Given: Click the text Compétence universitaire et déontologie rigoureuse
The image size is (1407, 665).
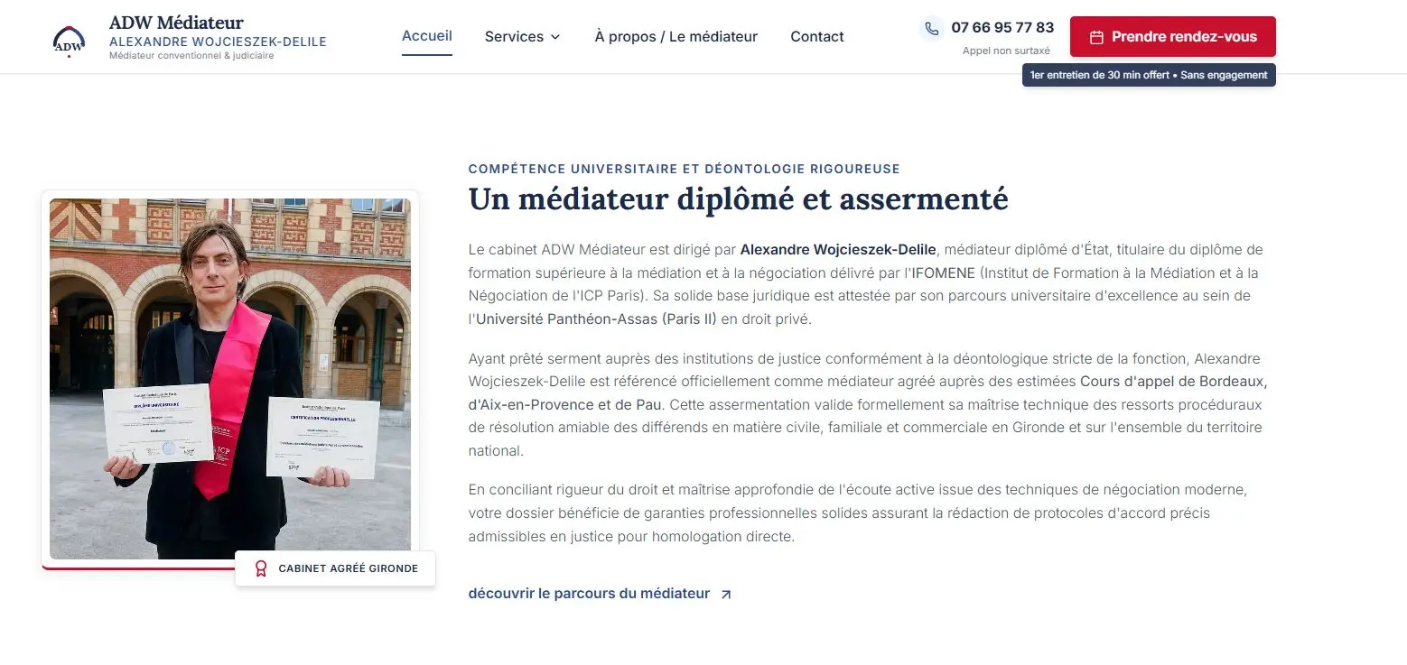Looking at the screenshot, I should click(684, 169).
